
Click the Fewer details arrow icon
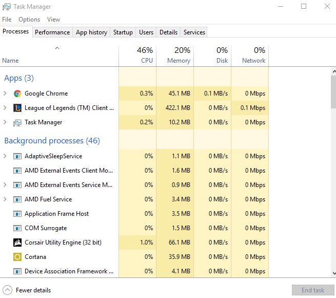click(8, 290)
